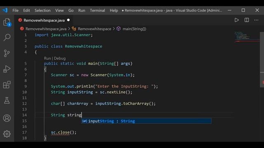Screen dimensions: 264x148
Task: Open the More Actions ellipsis menu
Action: point(256,20)
